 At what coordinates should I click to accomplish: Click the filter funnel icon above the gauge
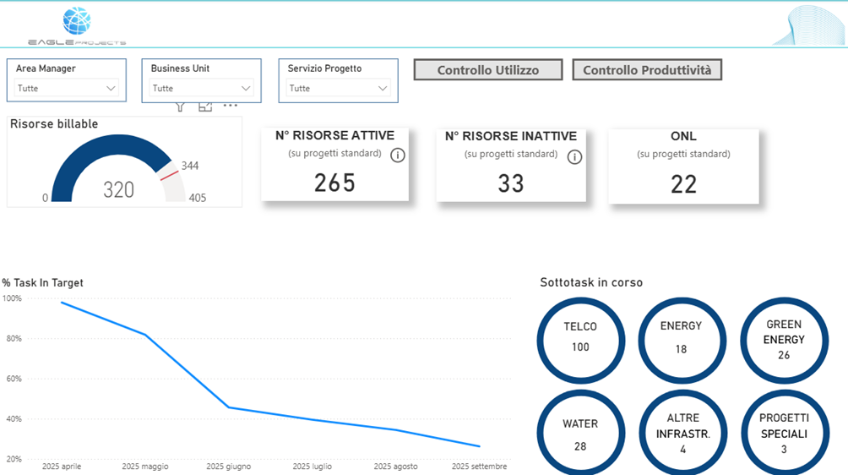click(180, 106)
